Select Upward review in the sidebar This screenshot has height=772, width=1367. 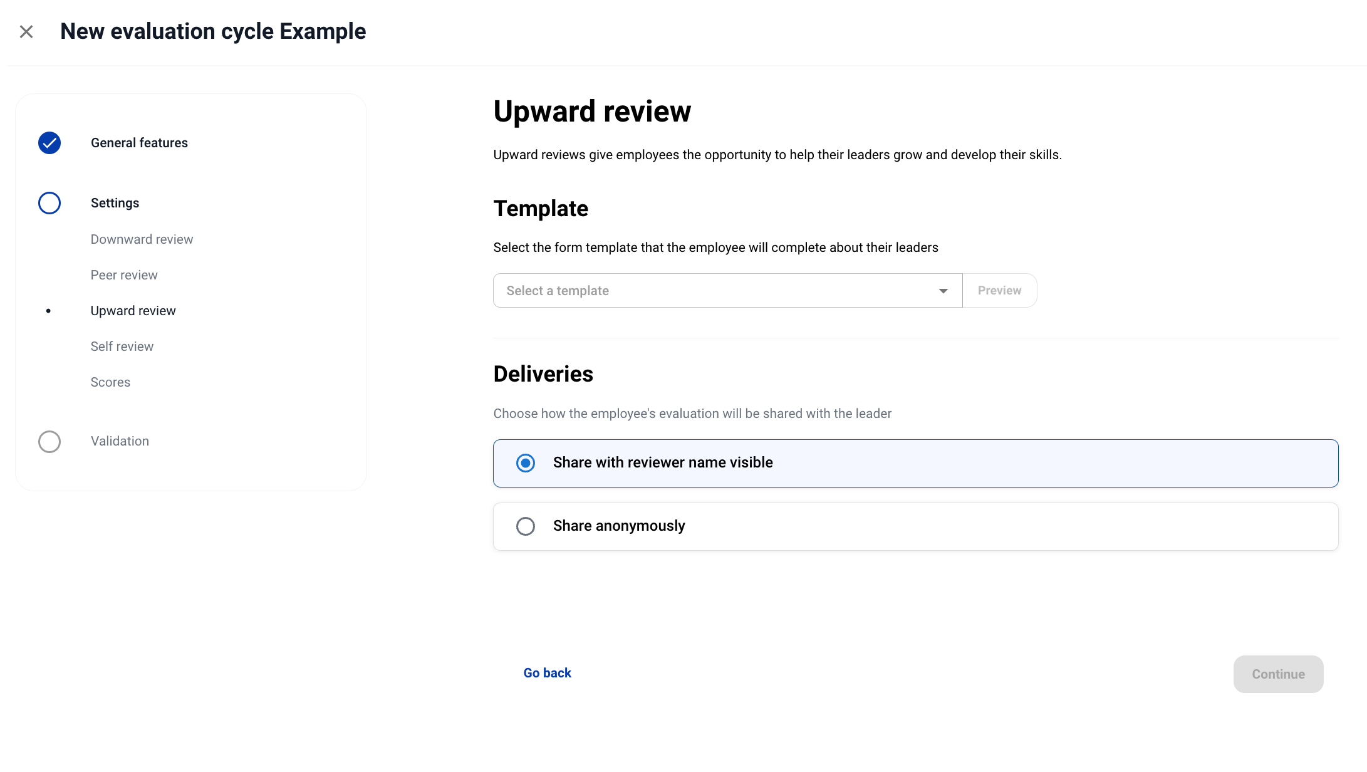coord(133,311)
